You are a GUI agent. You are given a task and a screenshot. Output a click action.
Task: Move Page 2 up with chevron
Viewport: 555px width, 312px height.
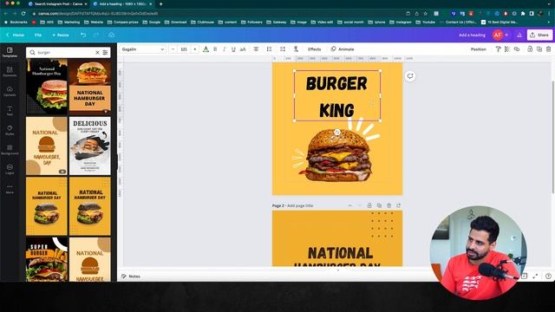(x=350, y=205)
